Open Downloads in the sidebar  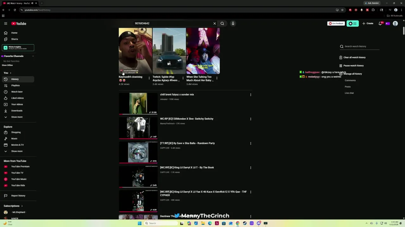18,111
